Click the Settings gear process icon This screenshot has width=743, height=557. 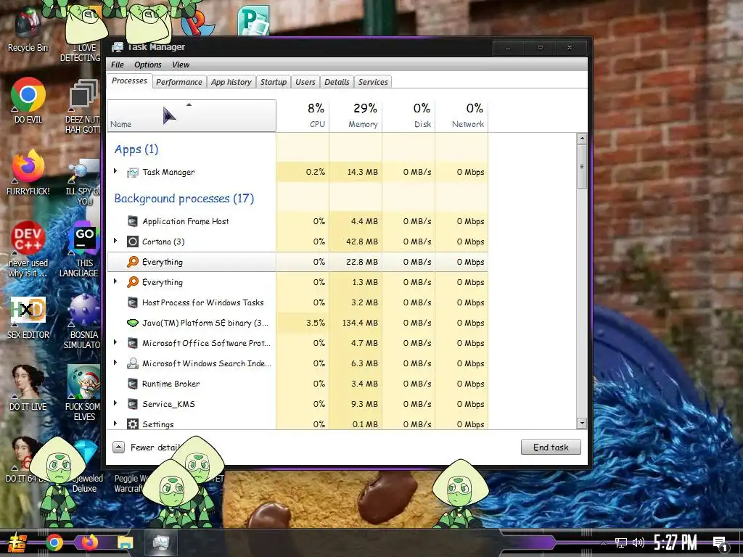(133, 424)
